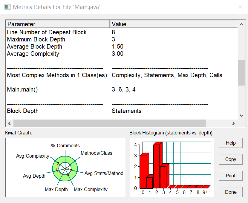Image resolution: width=248 pixels, height=203 pixels.
Task: Click 'Block Histogram (statements vs. depth):' heading
Action: 172,133
